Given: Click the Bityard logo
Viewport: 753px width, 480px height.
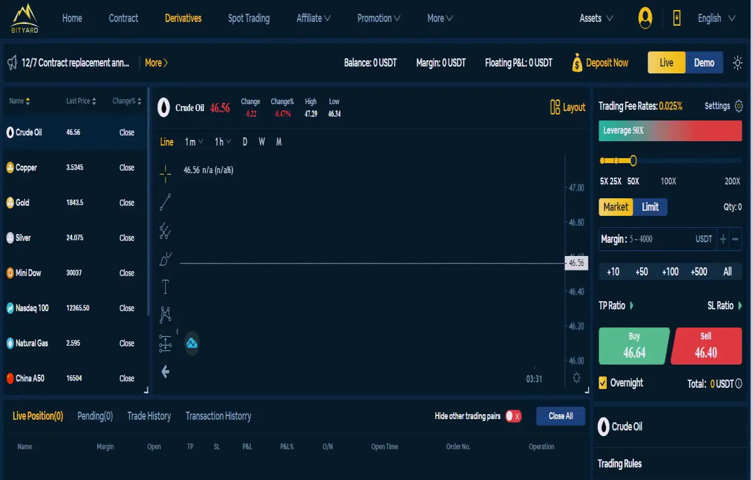Looking at the screenshot, I should point(25,18).
